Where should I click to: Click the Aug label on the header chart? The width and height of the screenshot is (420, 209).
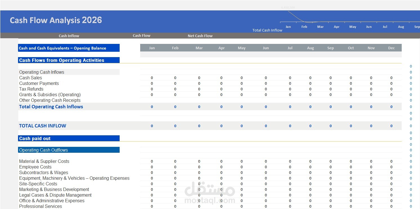click(401, 27)
